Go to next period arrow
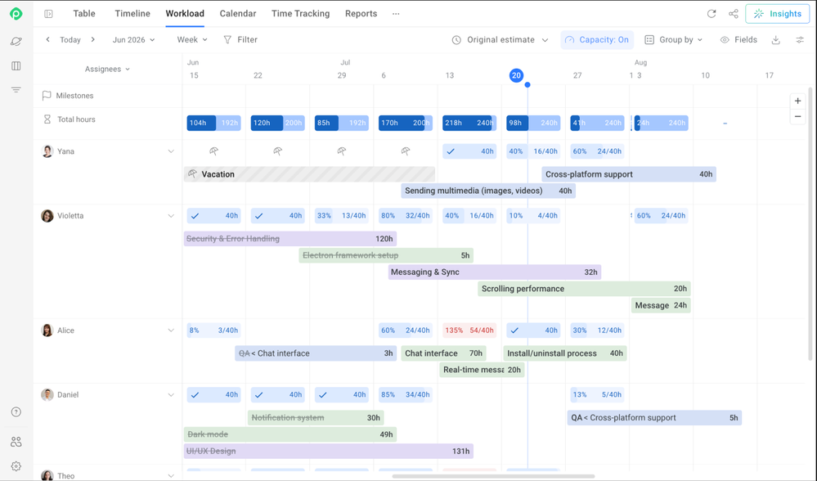The width and height of the screenshot is (817, 481). click(92, 39)
